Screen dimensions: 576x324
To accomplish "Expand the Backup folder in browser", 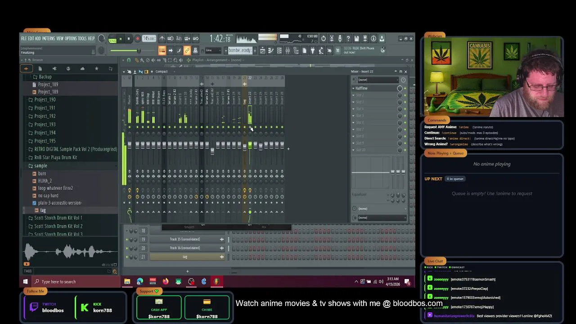I will coord(45,77).
